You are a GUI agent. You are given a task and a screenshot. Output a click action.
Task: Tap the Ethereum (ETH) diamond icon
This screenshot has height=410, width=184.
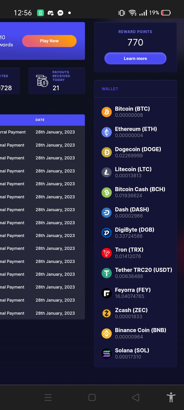[x=107, y=132]
